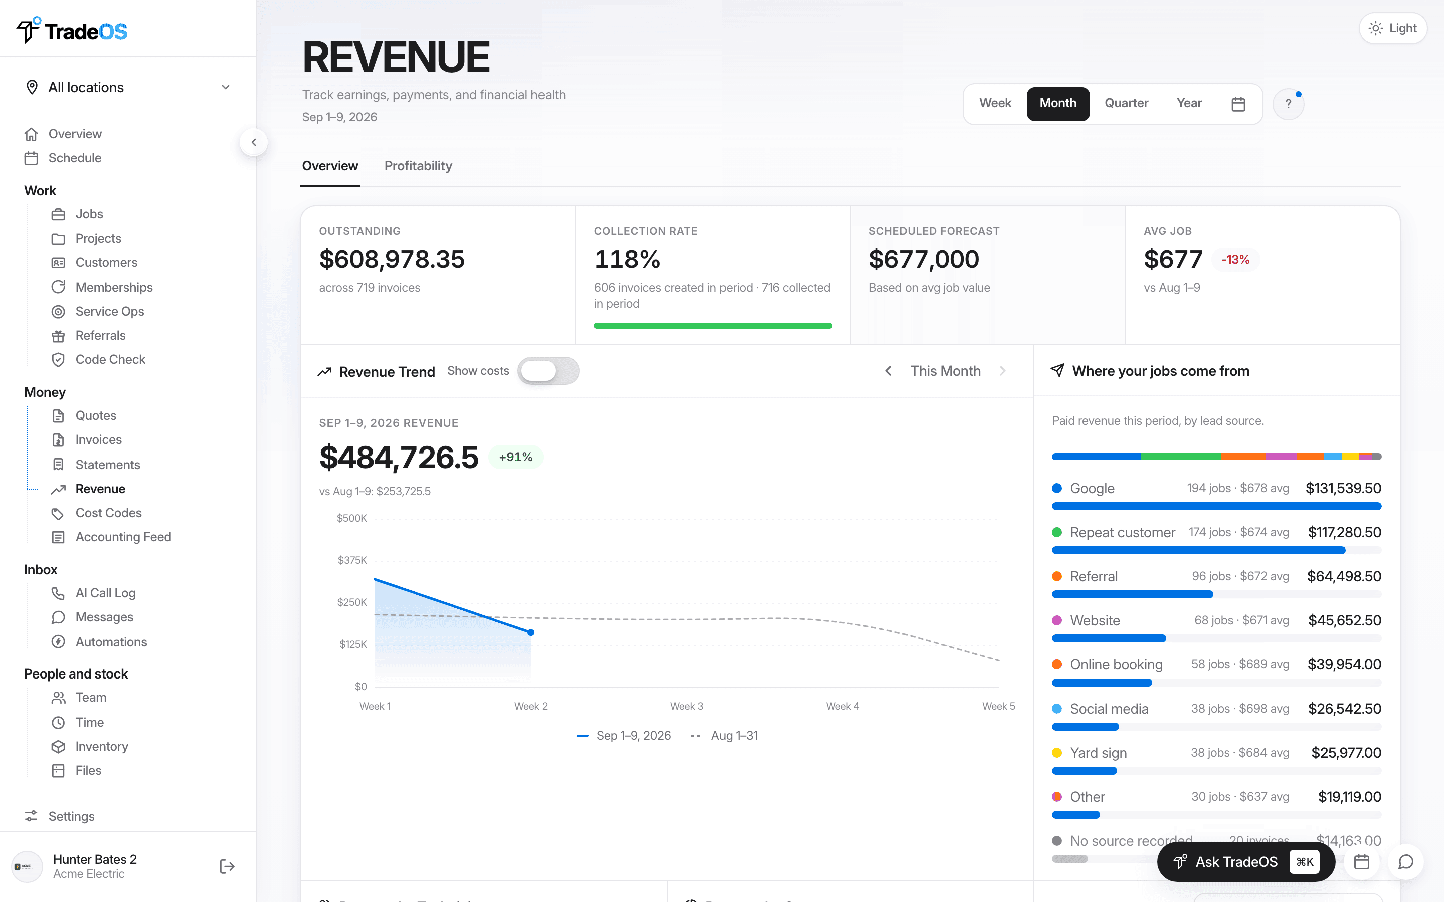Viewport: 1444px width, 902px height.
Task: Click the Aug 1–31 legend entry
Action: tap(724, 736)
